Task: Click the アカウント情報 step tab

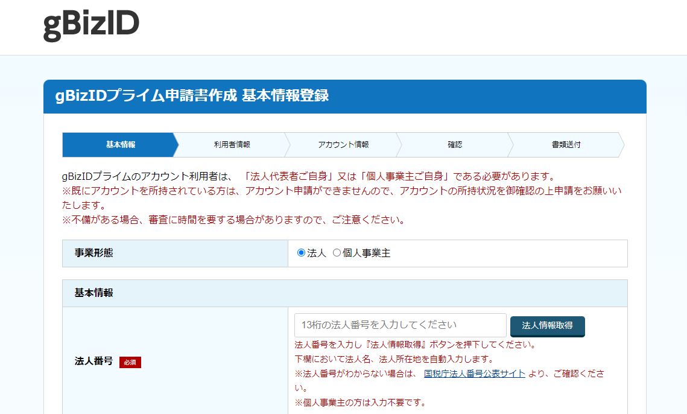Action: coord(343,145)
